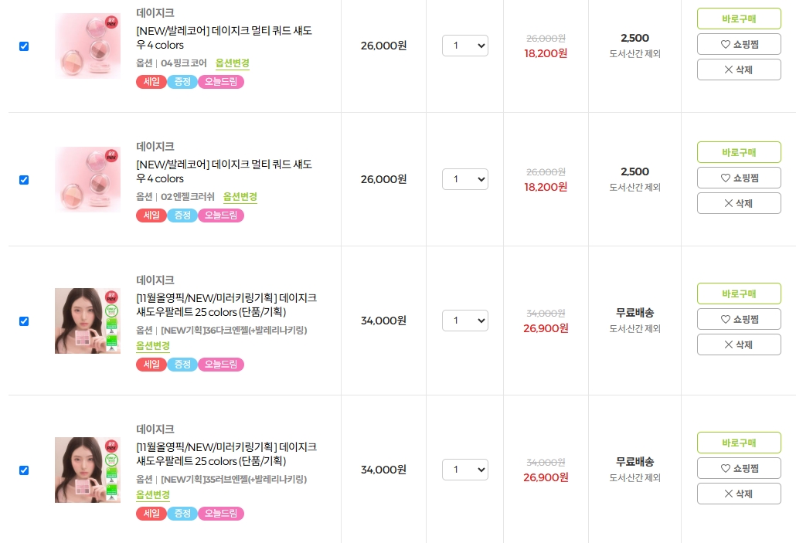
Task: Open quantity dropdown for 04 핑크코어 item
Action: (465, 46)
